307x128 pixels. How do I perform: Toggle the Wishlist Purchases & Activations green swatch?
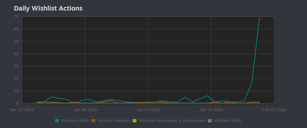pyautogui.click(x=135, y=121)
